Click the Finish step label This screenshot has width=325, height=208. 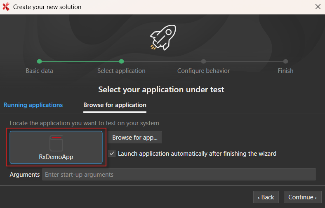tap(285, 71)
